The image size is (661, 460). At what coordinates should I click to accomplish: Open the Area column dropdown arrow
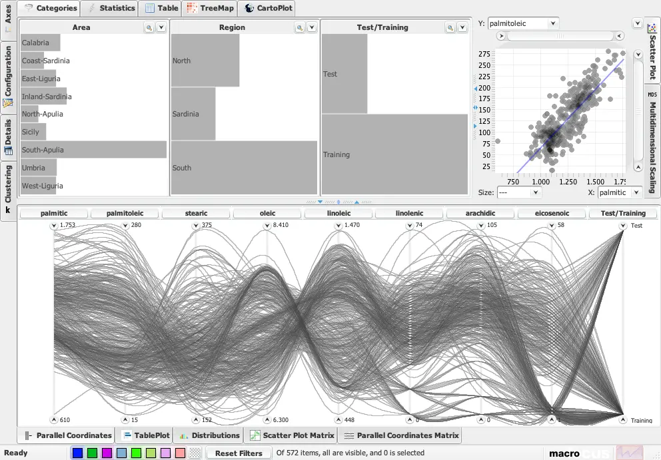(161, 27)
